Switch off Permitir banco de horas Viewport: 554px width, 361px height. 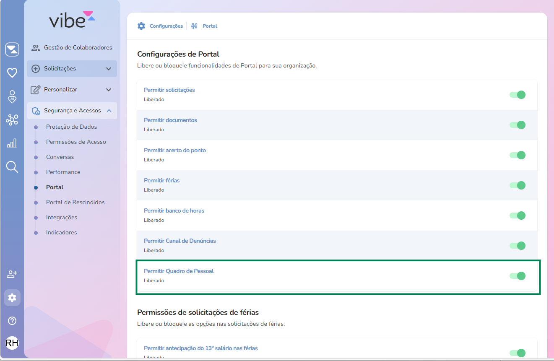pyautogui.click(x=518, y=216)
